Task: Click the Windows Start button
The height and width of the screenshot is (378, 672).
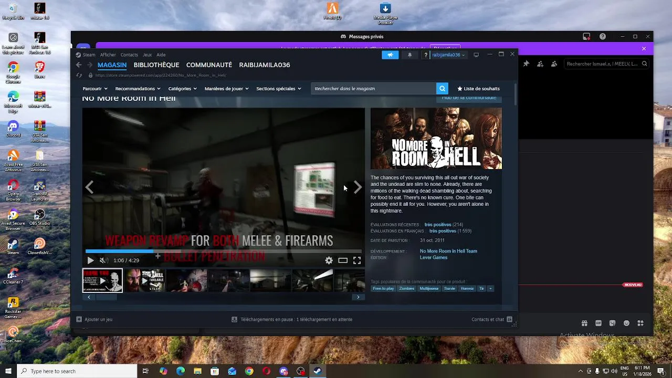Action: point(8,371)
